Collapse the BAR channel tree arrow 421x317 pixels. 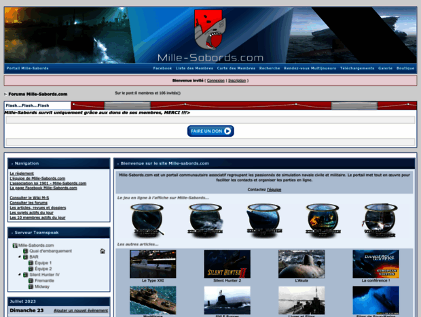(20, 256)
